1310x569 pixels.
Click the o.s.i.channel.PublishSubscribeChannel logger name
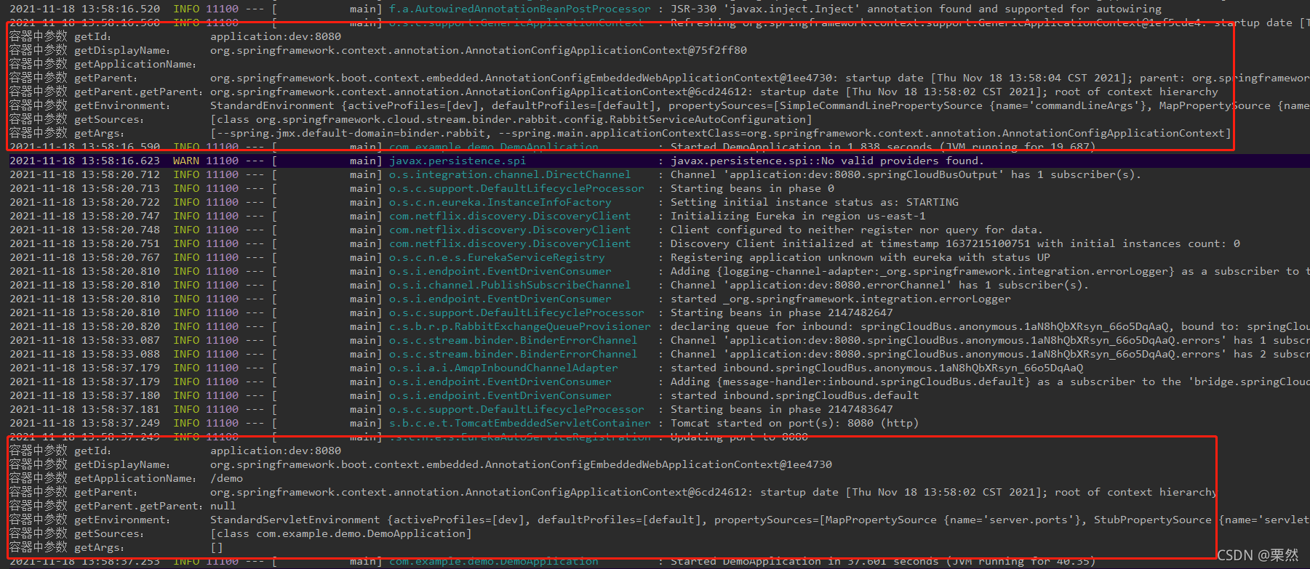pos(510,285)
